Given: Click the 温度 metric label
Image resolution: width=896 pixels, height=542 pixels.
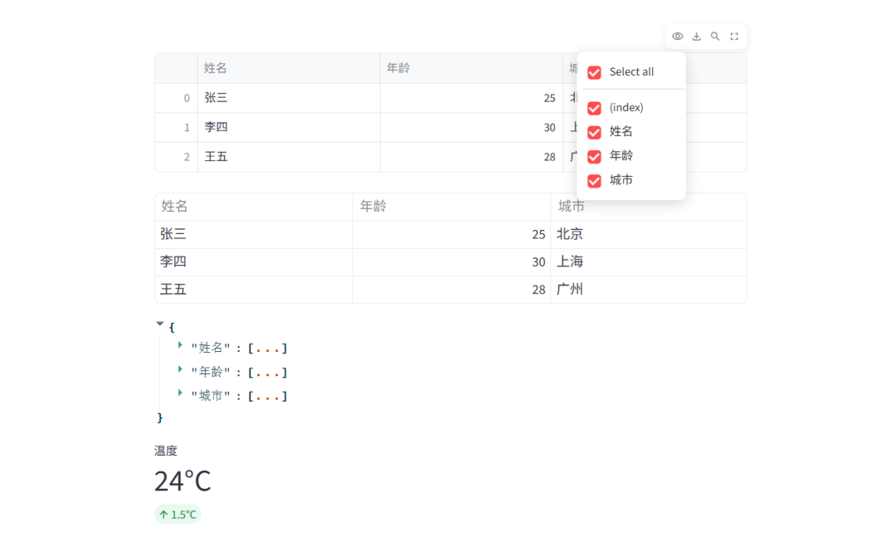Looking at the screenshot, I should tap(166, 451).
